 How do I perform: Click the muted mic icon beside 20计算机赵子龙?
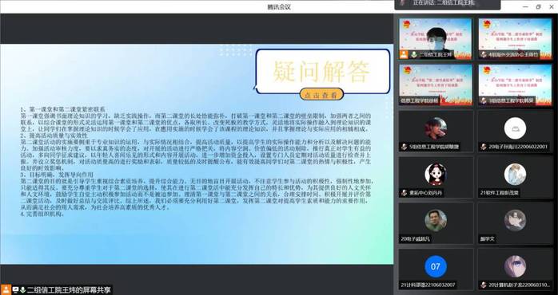pyautogui.click(x=484, y=285)
